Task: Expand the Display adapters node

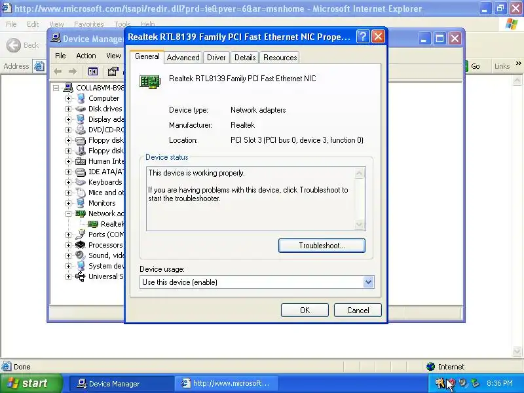Action: (69, 119)
